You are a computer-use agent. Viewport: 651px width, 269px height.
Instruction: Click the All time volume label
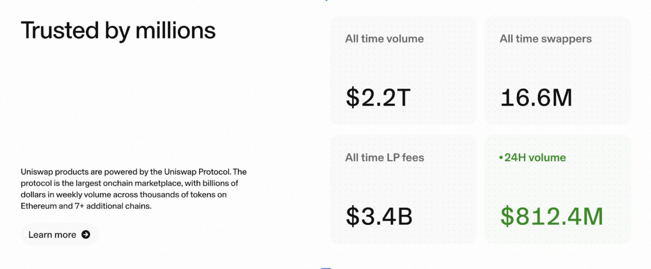click(384, 39)
